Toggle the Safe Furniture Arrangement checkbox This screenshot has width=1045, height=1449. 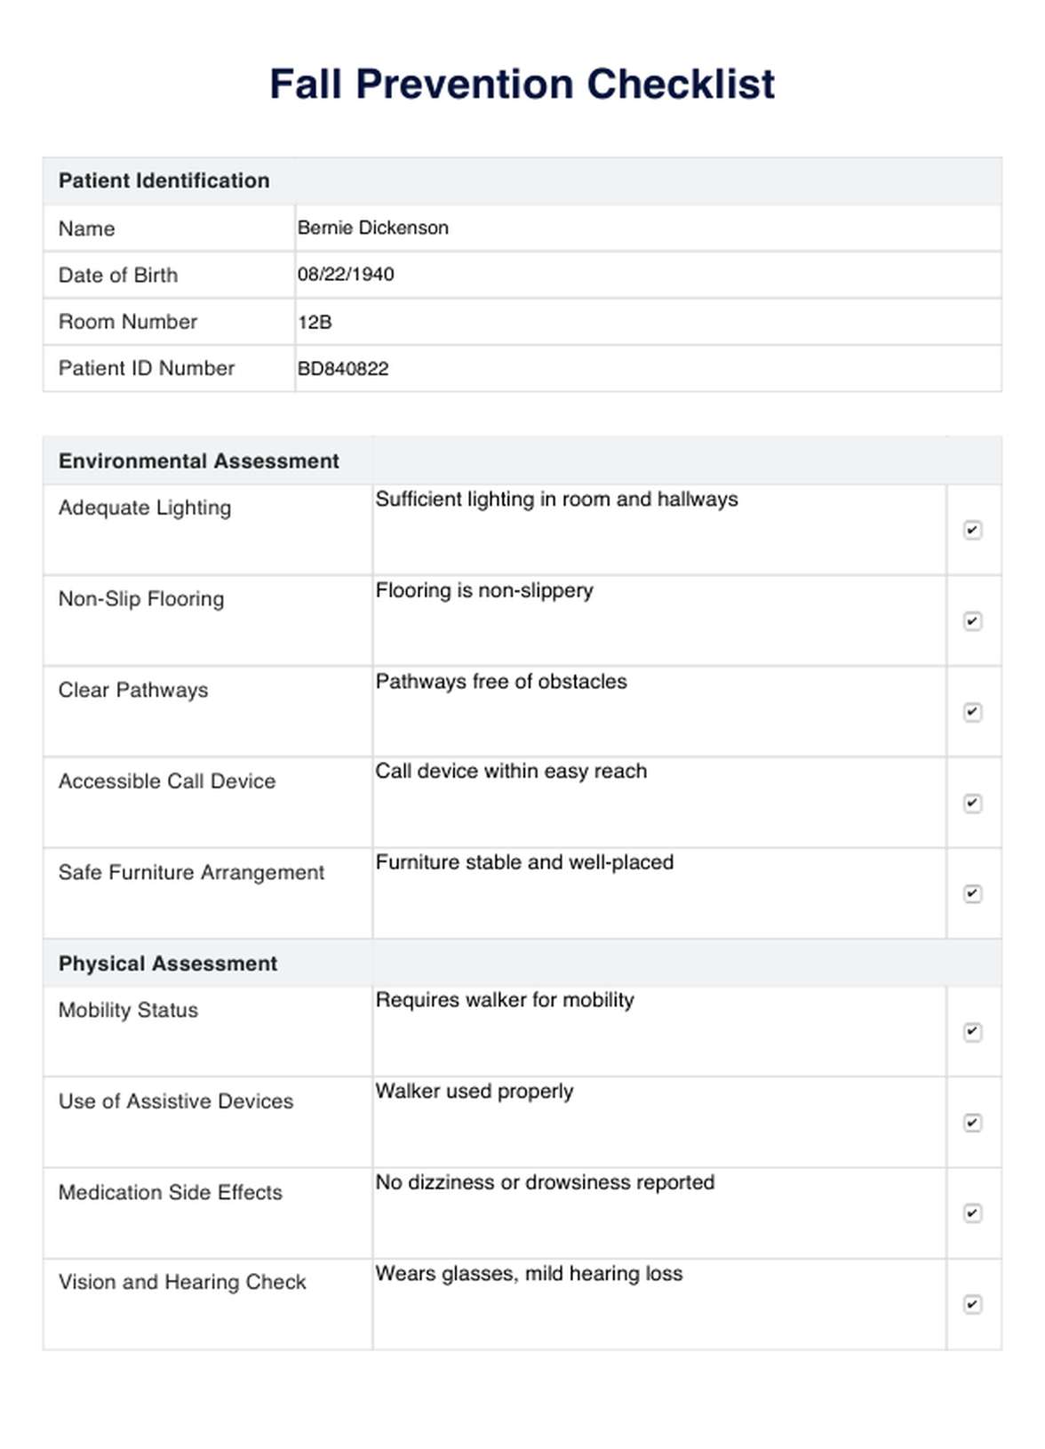(x=972, y=894)
